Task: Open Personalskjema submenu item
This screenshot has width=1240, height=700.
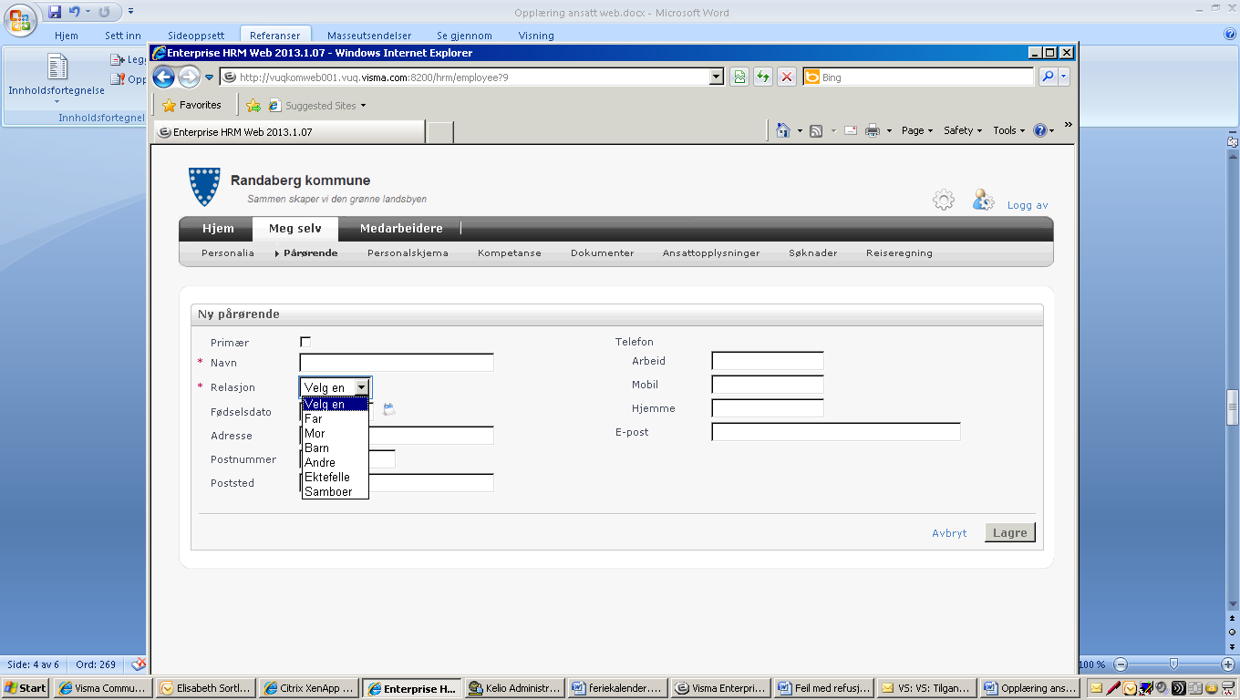Action: tap(408, 253)
